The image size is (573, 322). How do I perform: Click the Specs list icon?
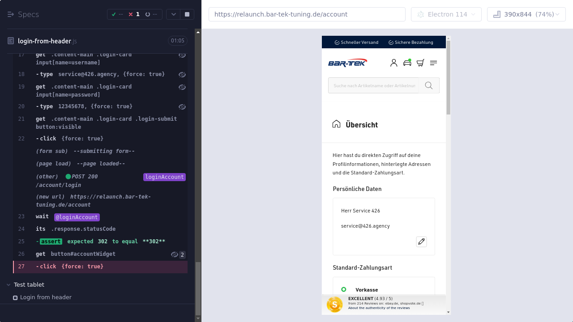coord(11,14)
